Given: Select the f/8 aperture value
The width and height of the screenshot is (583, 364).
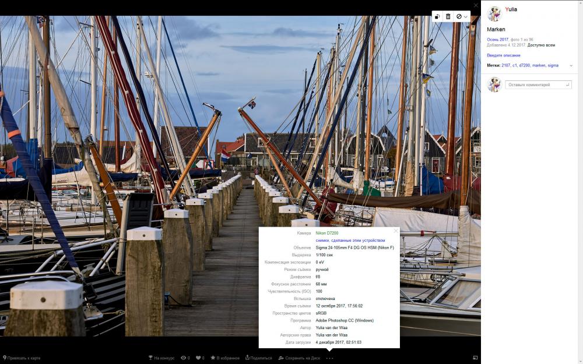Looking at the screenshot, I should [318, 277].
